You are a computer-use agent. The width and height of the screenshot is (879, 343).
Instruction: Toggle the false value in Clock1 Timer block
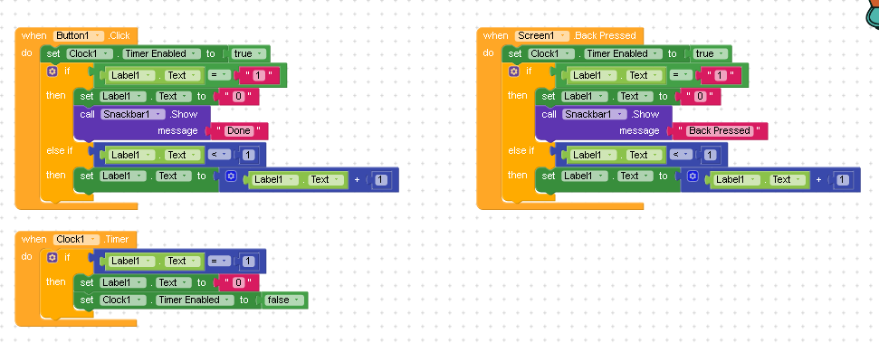(x=283, y=300)
